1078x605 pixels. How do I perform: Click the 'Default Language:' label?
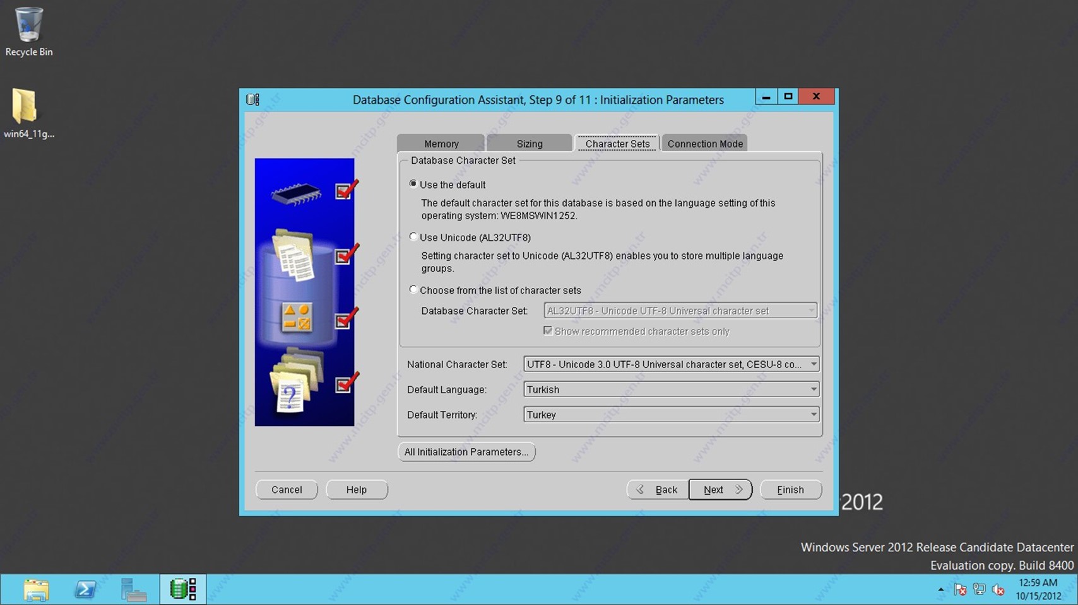tap(447, 389)
